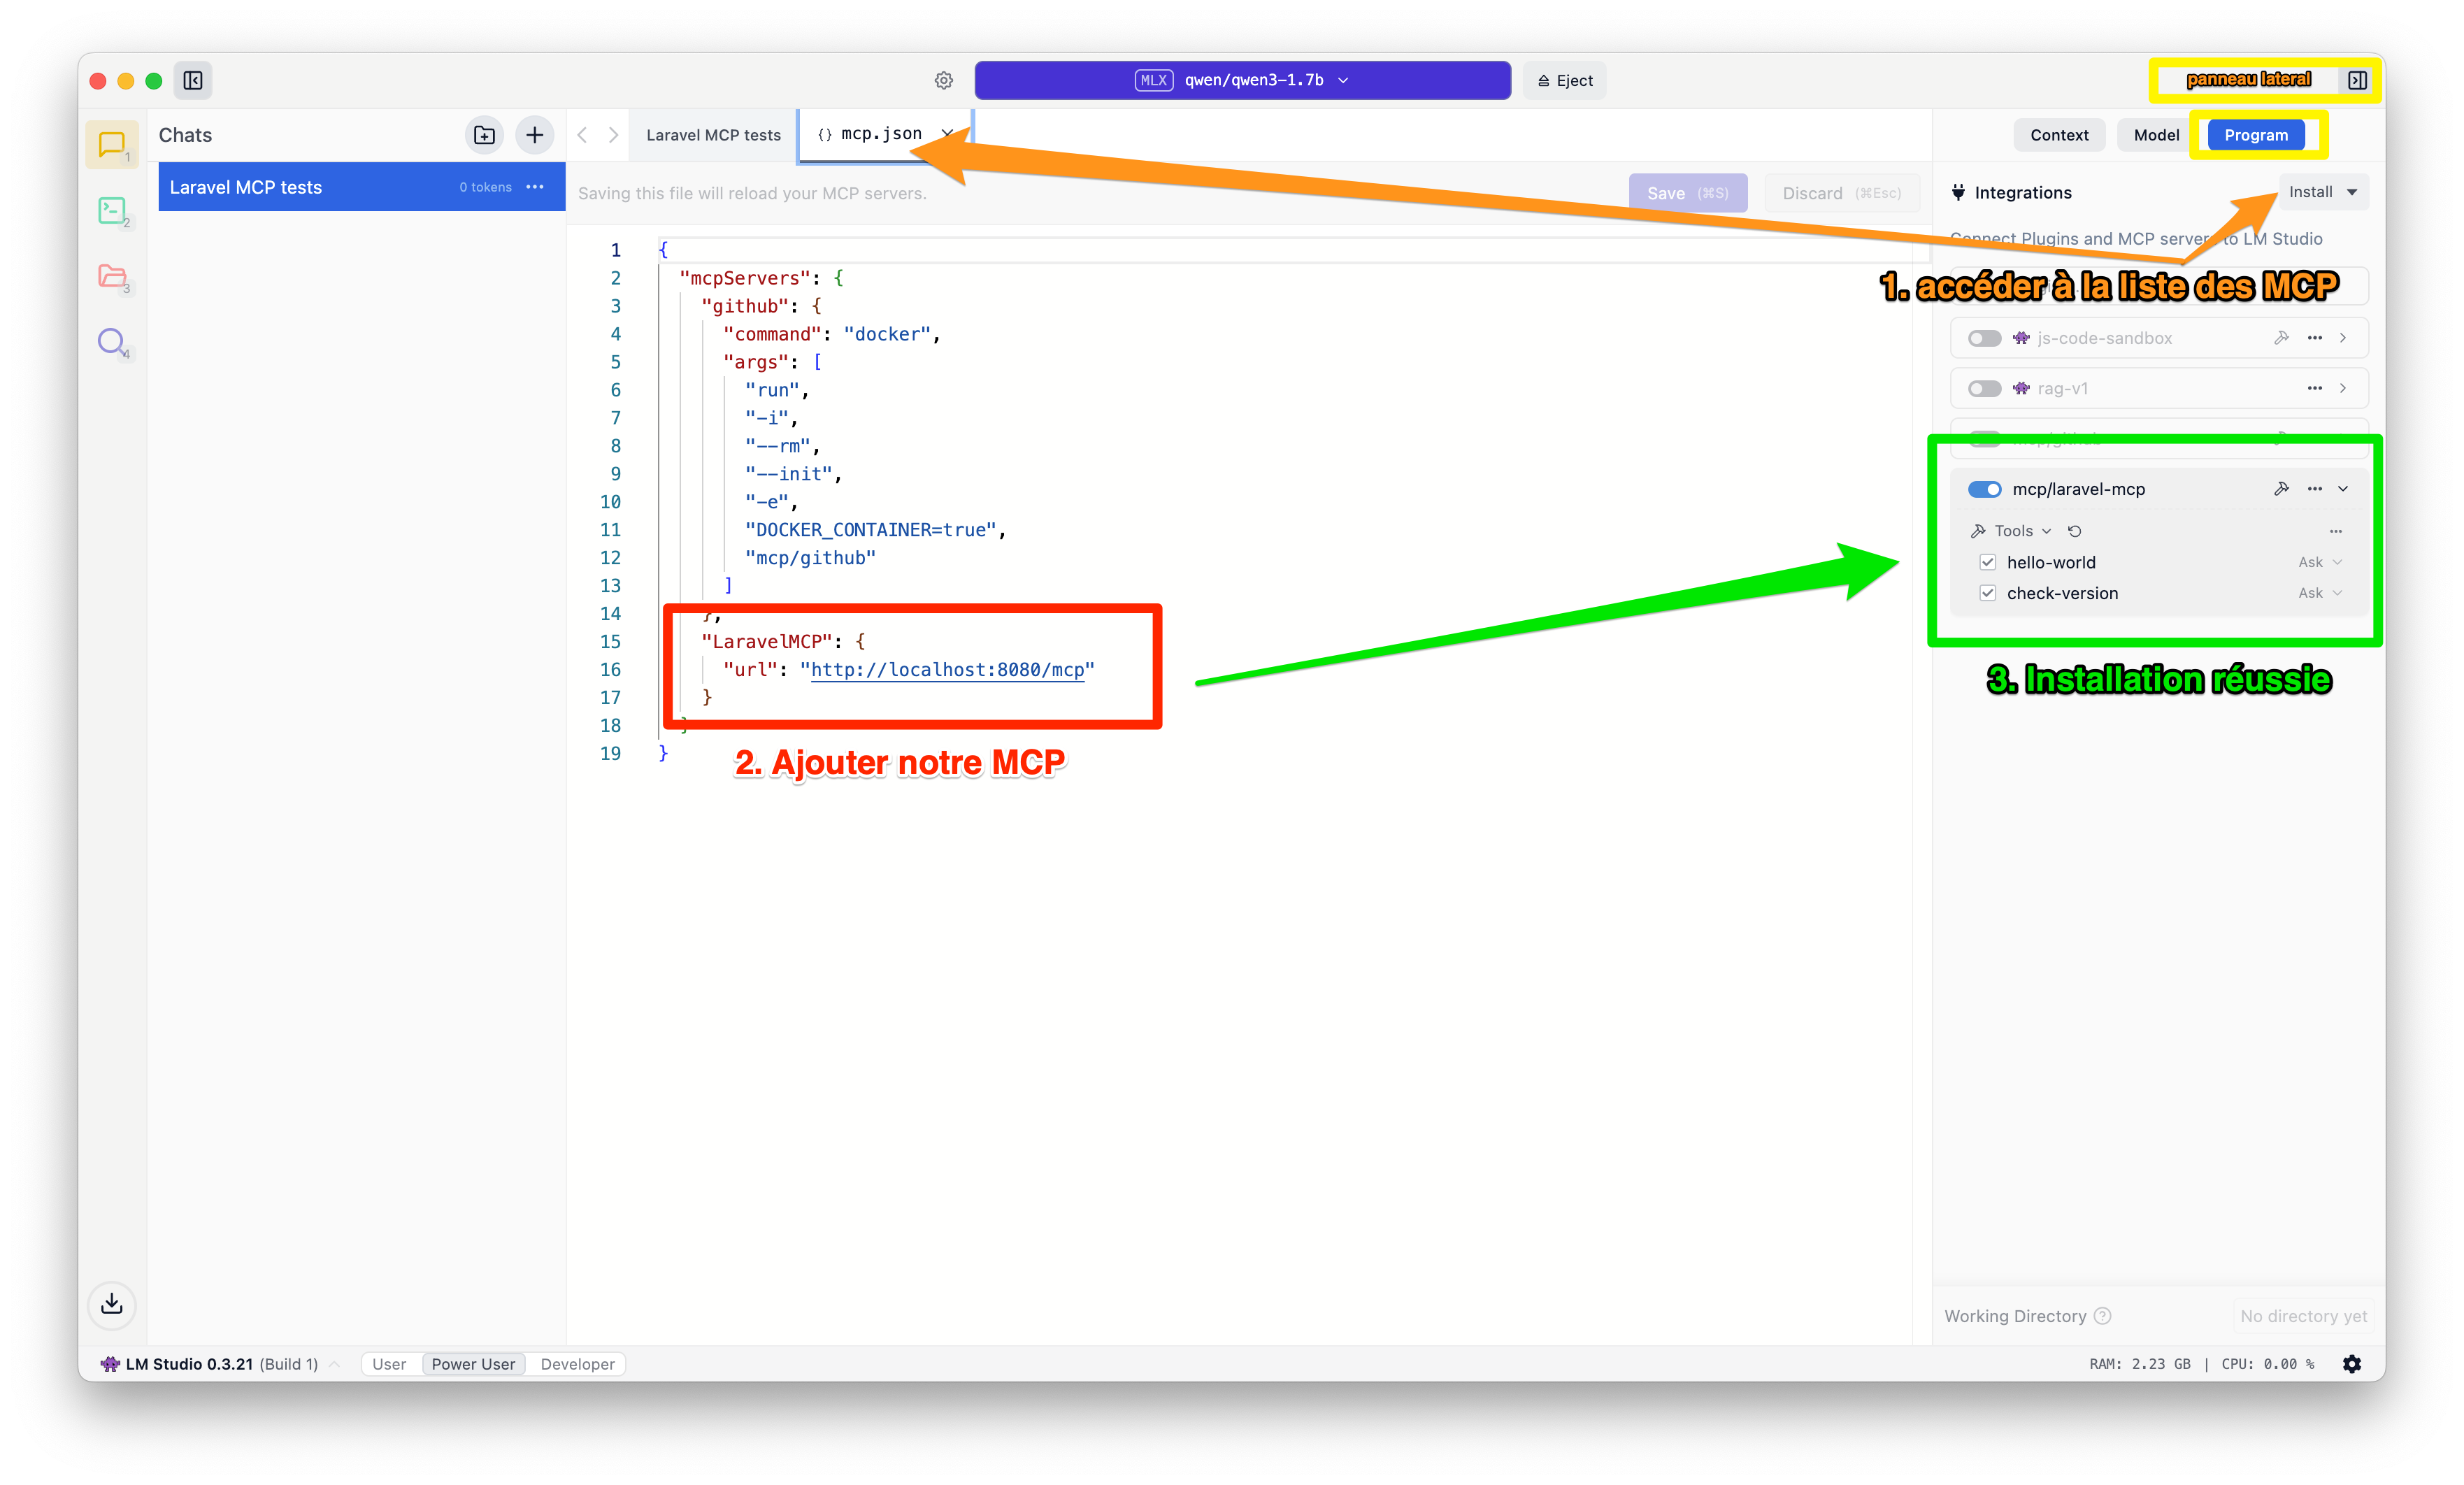
Task: Open the Model tab
Action: pos(2155,135)
